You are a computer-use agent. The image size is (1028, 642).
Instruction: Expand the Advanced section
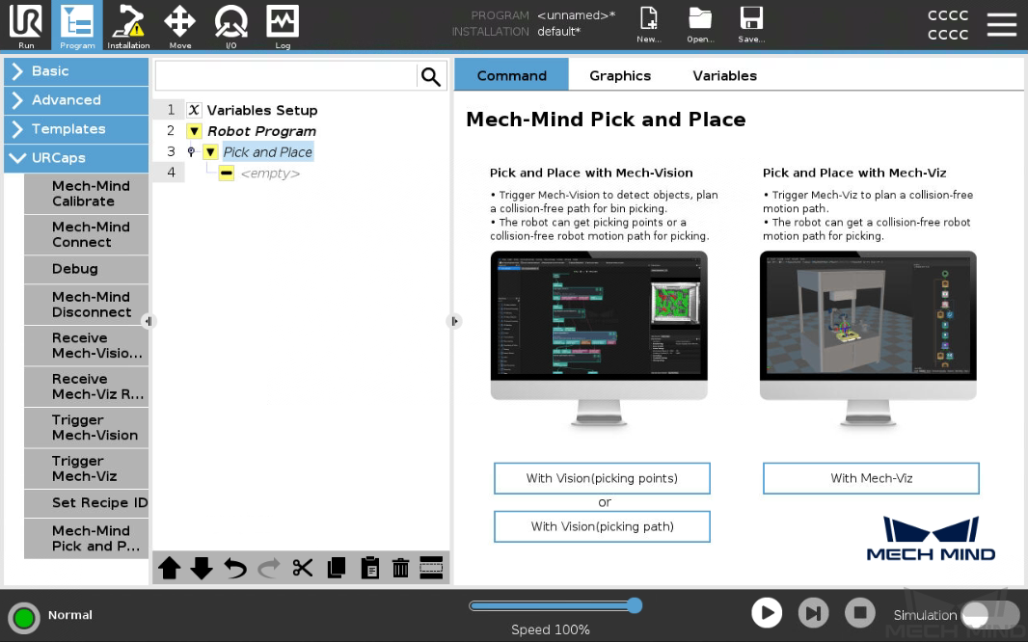[x=76, y=100]
